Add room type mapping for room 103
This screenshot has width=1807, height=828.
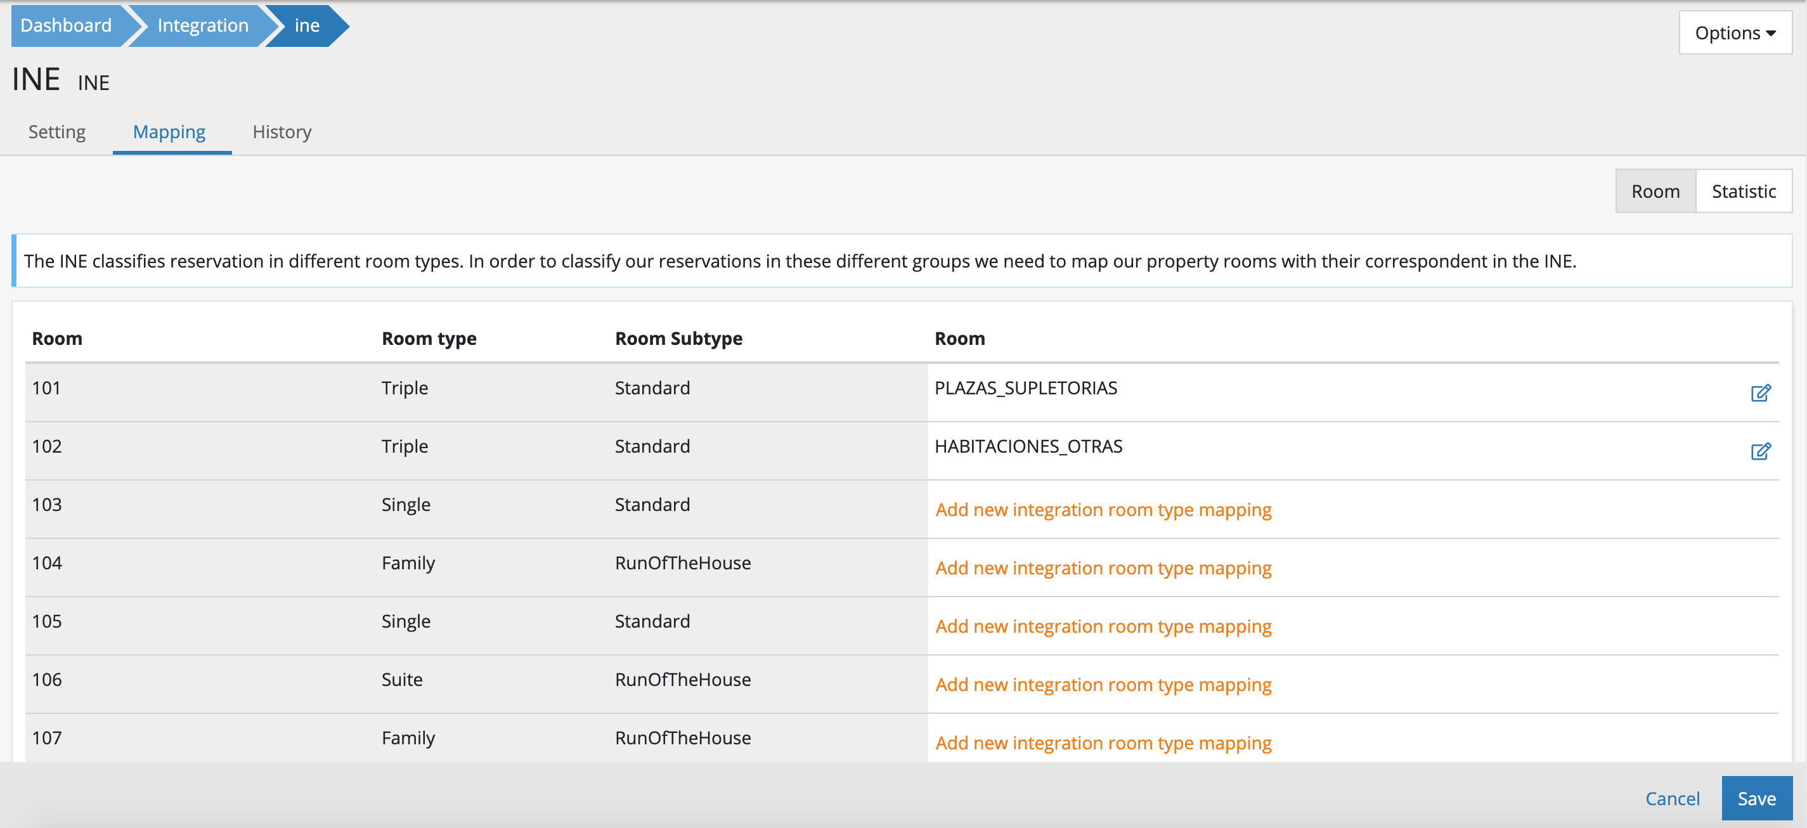pyautogui.click(x=1103, y=510)
